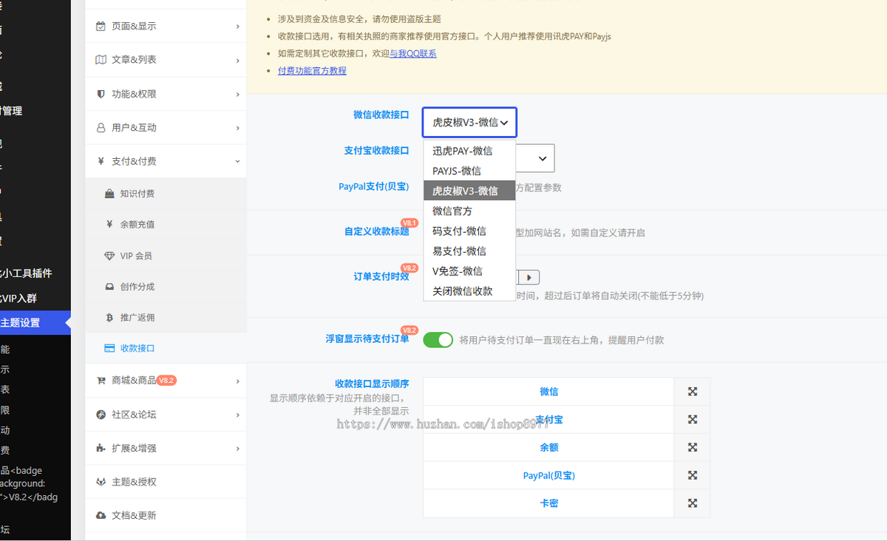Click the 文章&列表 map icon

click(101, 60)
